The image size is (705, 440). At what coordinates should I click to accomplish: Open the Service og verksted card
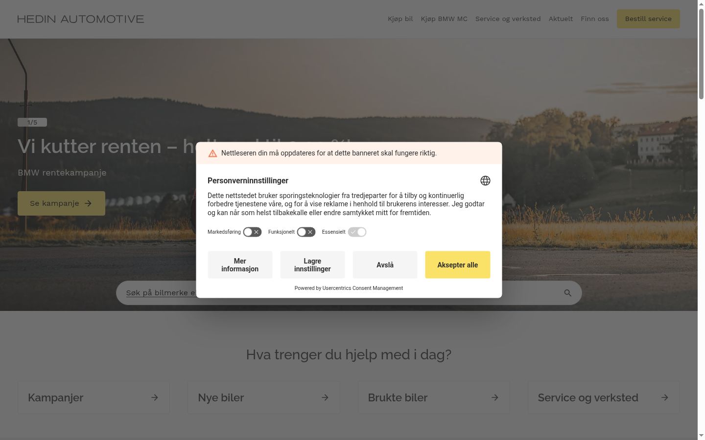[x=604, y=397]
